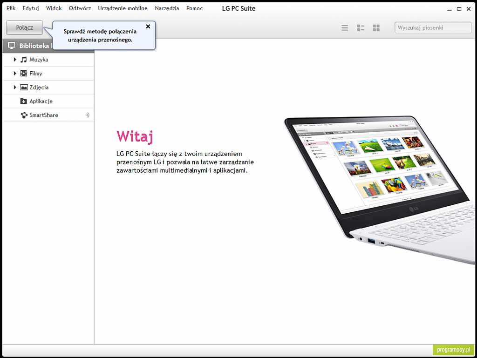Select the Biblioteka library header
Viewport: 477px width, 358px height.
click(48, 46)
